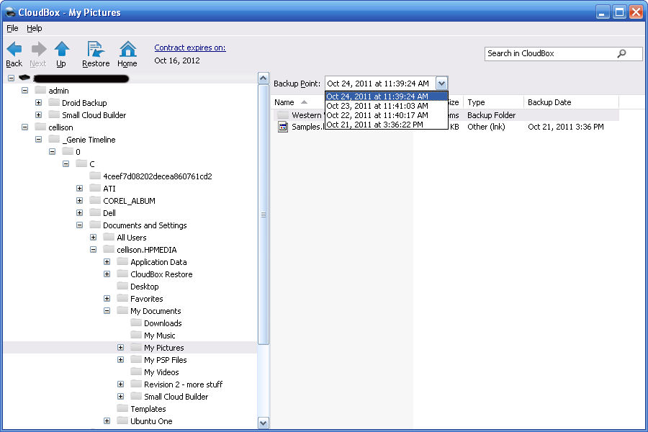The height and width of the screenshot is (432, 648).
Task: Click the 'Other (lnk)' type cell
Action: point(486,127)
